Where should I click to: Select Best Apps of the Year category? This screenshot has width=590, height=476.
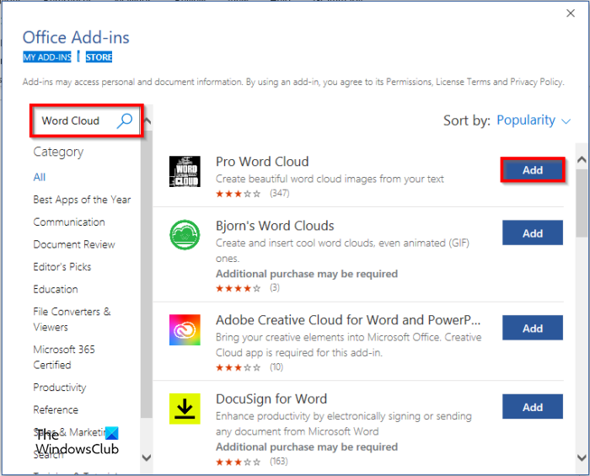coord(82,200)
